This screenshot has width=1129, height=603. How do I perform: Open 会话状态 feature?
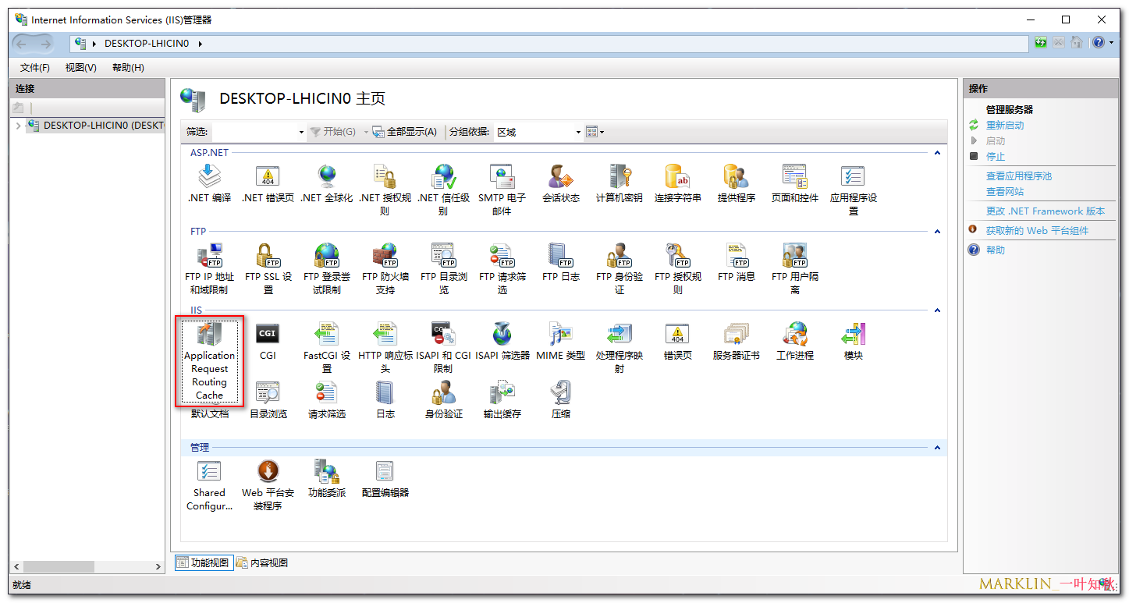click(x=560, y=184)
